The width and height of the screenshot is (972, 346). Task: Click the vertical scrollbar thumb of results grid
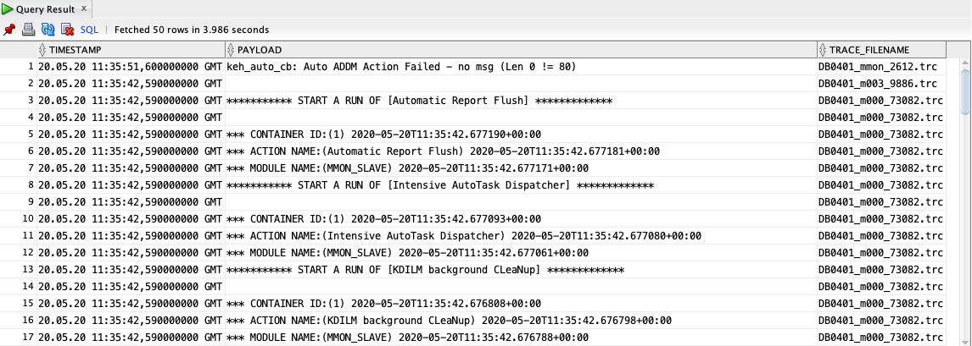click(x=965, y=91)
